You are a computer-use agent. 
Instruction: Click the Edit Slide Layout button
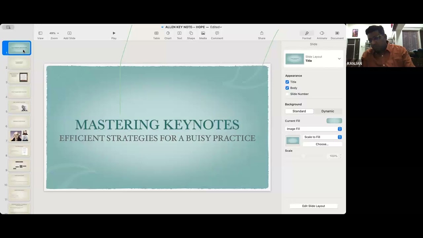pyautogui.click(x=314, y=206)
